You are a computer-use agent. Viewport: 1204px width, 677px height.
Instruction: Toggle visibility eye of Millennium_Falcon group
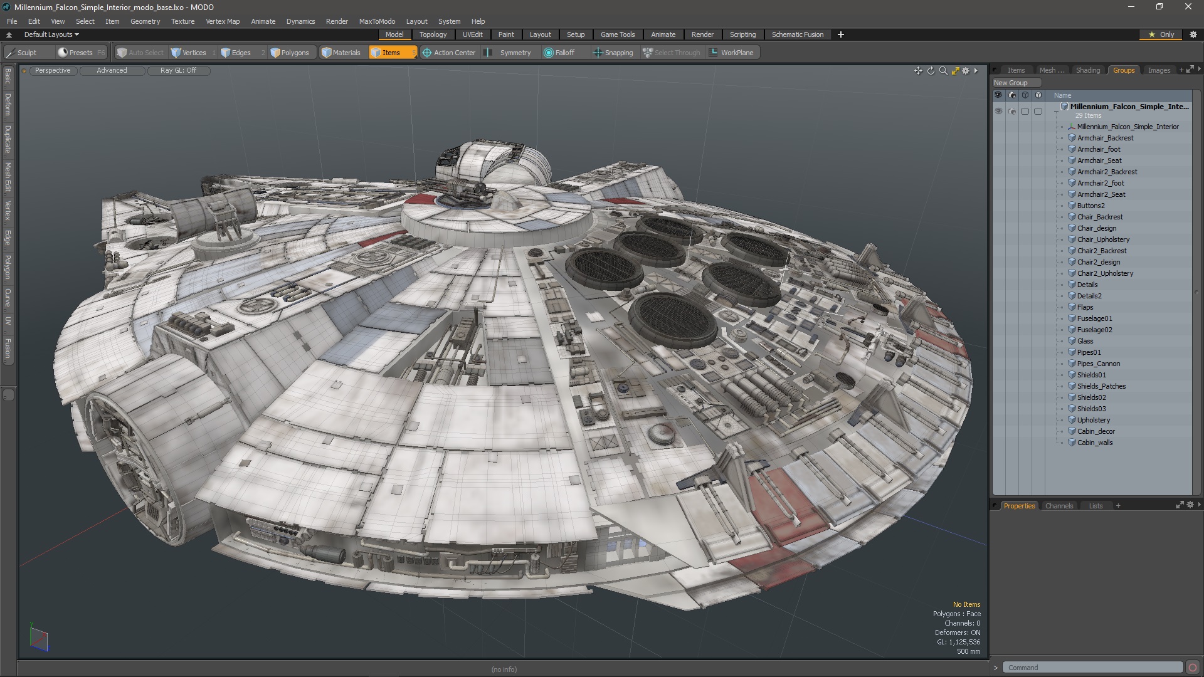click(998, 111)
